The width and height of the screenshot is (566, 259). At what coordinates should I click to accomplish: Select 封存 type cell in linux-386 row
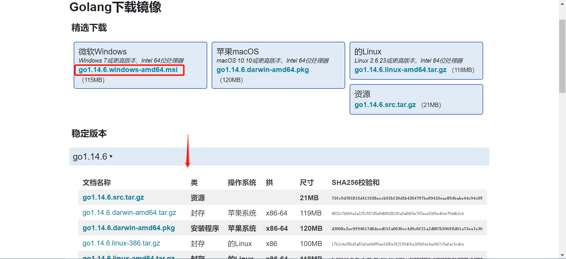198,244
